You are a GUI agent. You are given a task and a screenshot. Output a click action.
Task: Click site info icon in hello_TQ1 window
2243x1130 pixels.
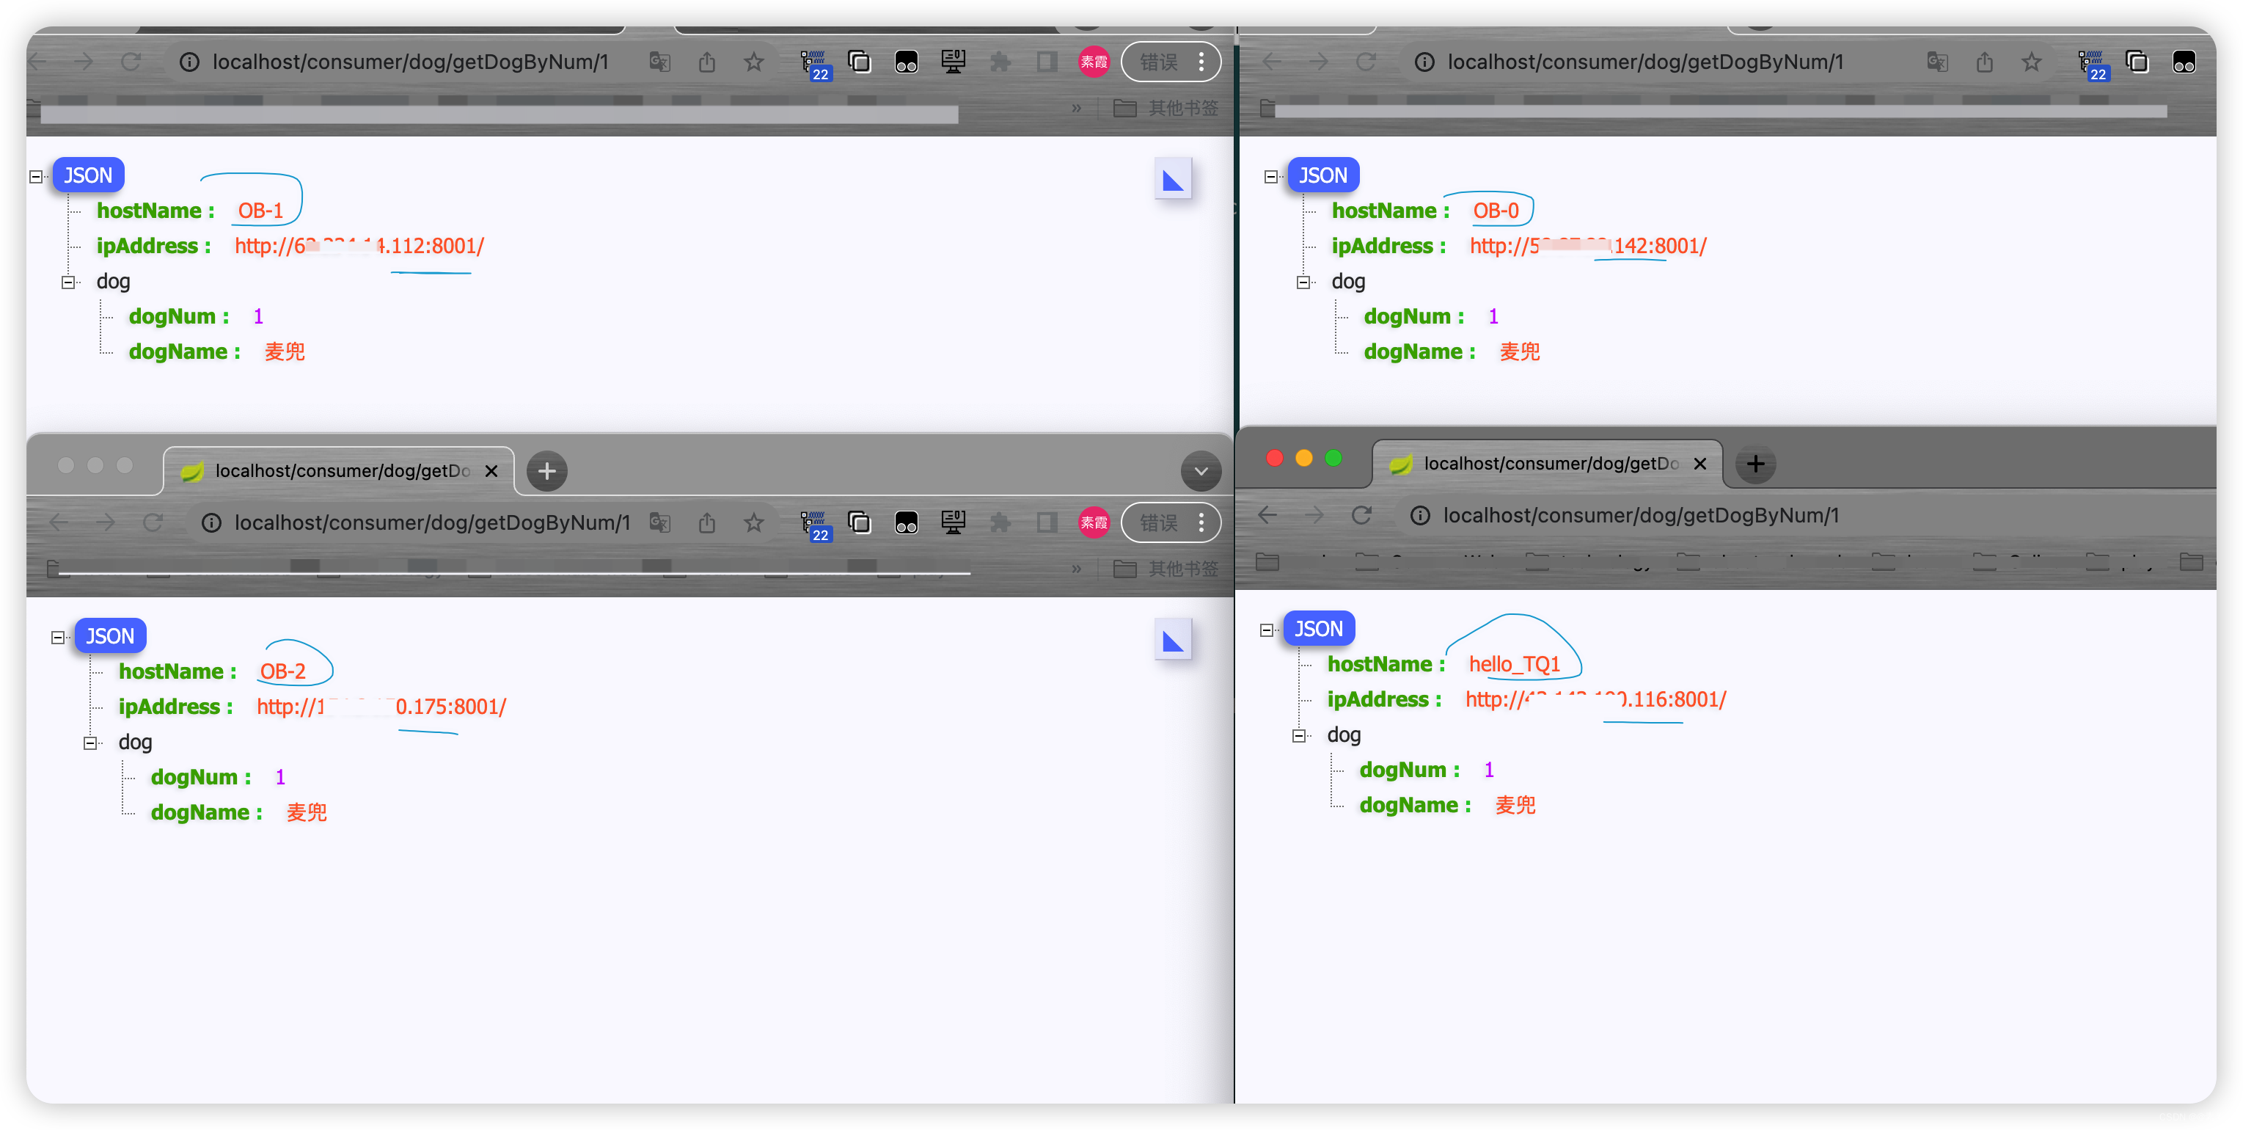[x=1420, y=516]
